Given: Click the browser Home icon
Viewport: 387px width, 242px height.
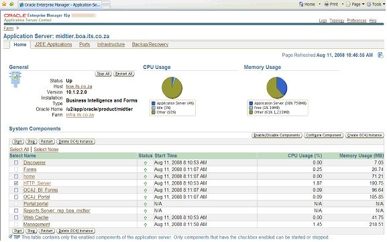Looking at the screenshot, I should tap(301, 4).
